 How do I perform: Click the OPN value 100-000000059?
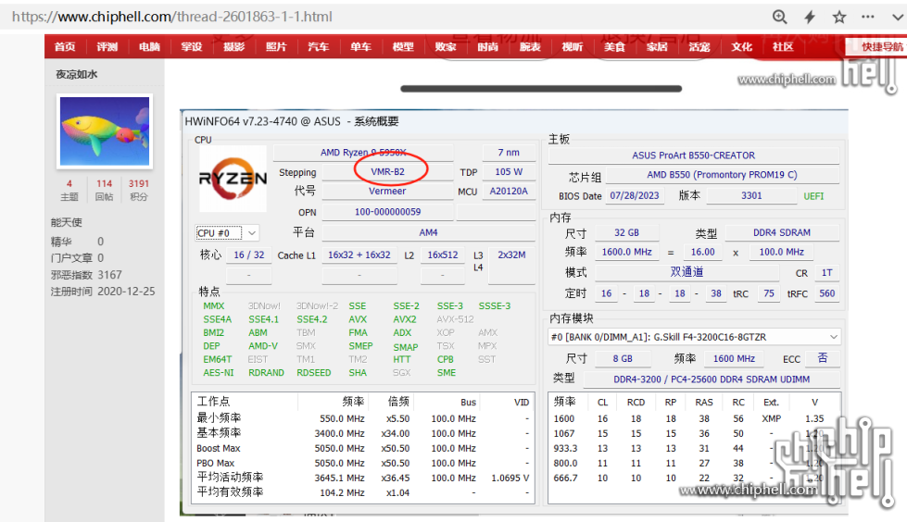point(387,212)
